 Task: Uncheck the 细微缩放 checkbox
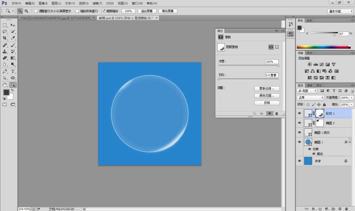coord(104,10)
